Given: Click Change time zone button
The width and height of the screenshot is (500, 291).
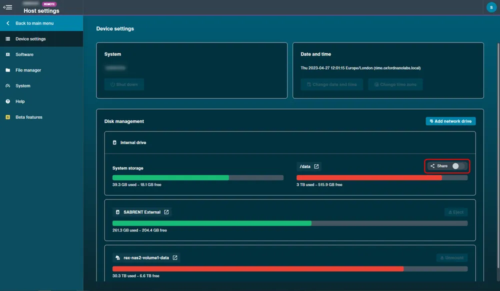Looking at the screenshot, I should (x=395, y=84).
